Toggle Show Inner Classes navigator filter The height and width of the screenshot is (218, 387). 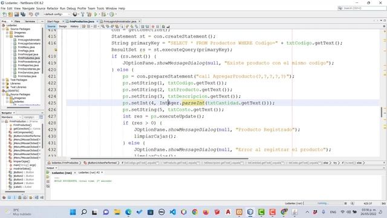(25, 197)
